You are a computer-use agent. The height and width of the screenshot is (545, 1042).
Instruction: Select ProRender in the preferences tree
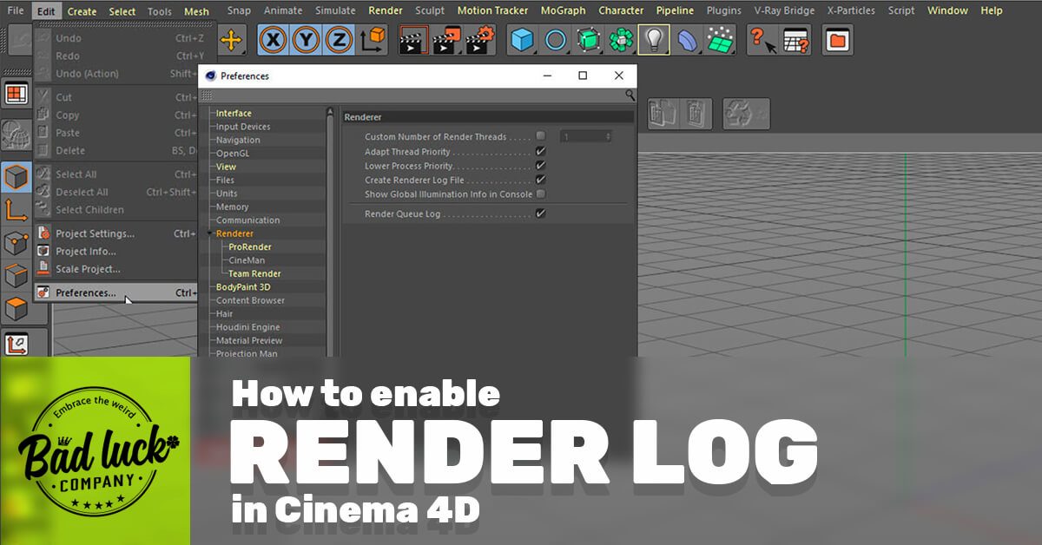coord(251,246)
